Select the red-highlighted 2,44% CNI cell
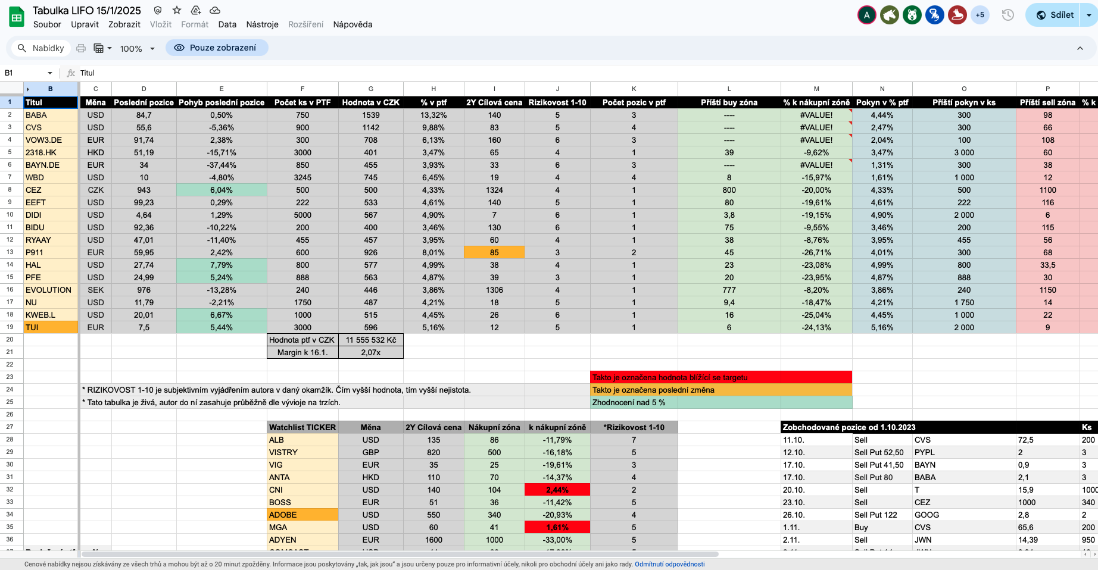Viewport: 1098px width, 570px height. point(557,490)
